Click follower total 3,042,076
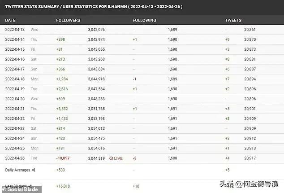The width and height of the screenshot is (284, 193). pyautogui.click(x=96, y=30)
